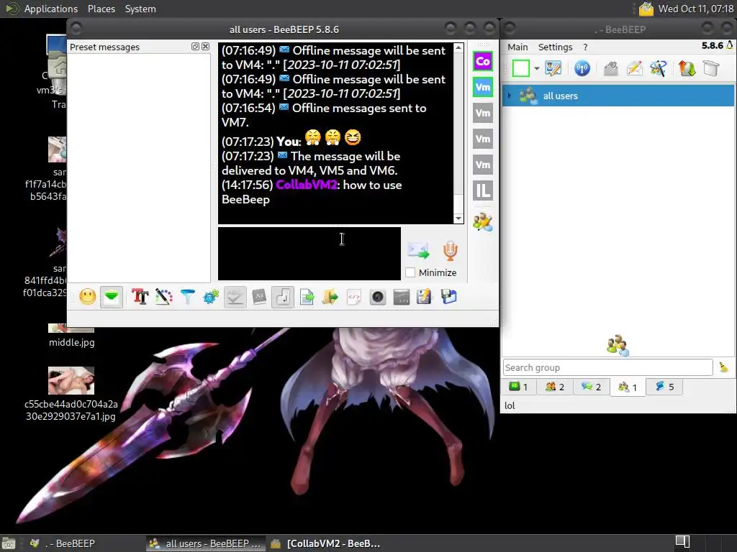Click the grey envelope icon in main toolbar

(610, 68)
